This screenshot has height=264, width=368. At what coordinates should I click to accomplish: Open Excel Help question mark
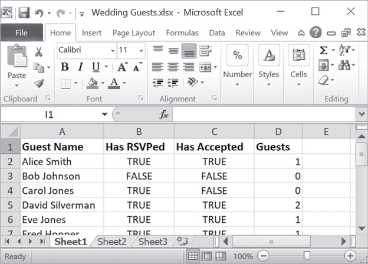click(x=315, y=32)
